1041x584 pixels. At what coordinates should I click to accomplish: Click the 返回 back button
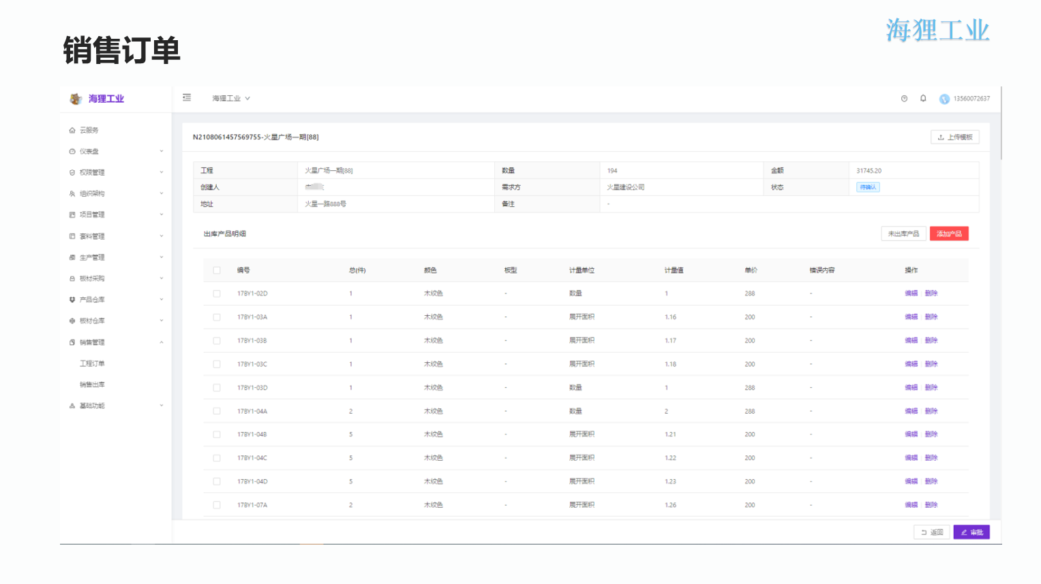[x=931, y=532]
